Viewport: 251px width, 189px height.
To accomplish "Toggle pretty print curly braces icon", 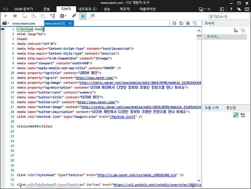I will click(x=174, y=23).
